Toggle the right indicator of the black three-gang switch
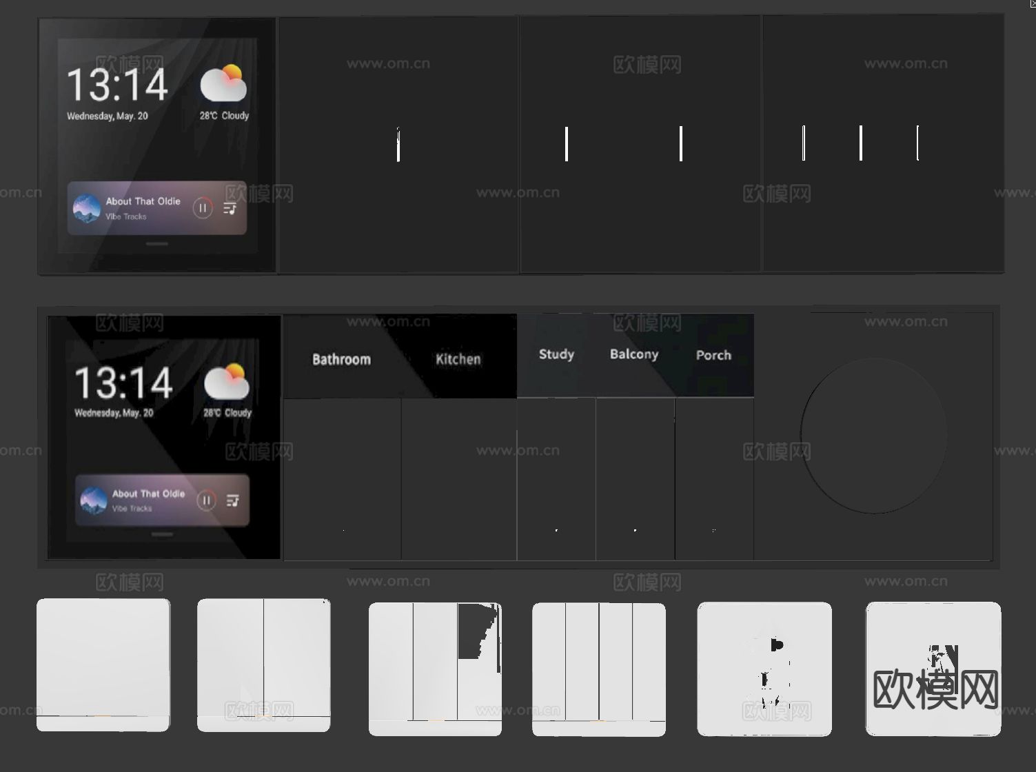This screenshot has width=1036, height=772. click(917, 143)
